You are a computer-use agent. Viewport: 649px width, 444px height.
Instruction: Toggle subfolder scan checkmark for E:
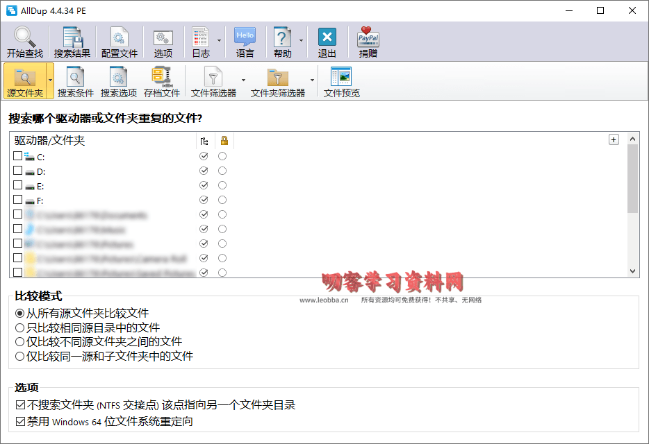(x=204, y=185)
